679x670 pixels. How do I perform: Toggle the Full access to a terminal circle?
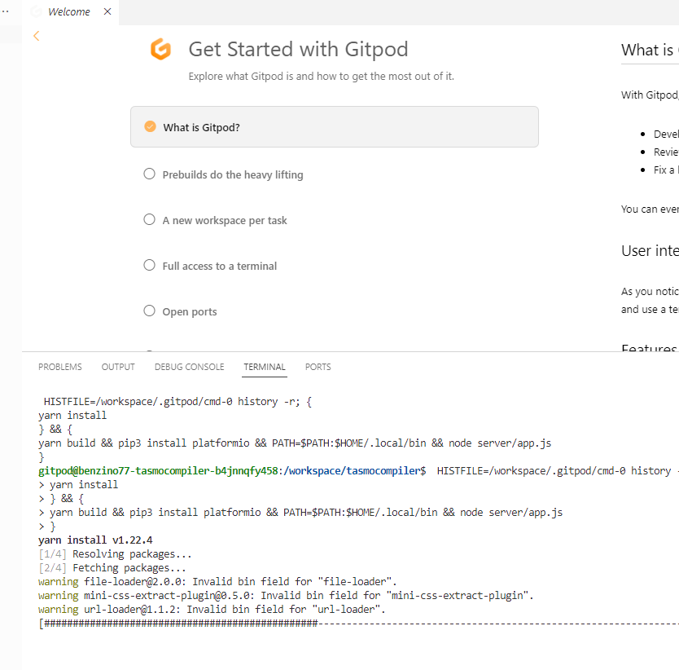tap(149, 265)
